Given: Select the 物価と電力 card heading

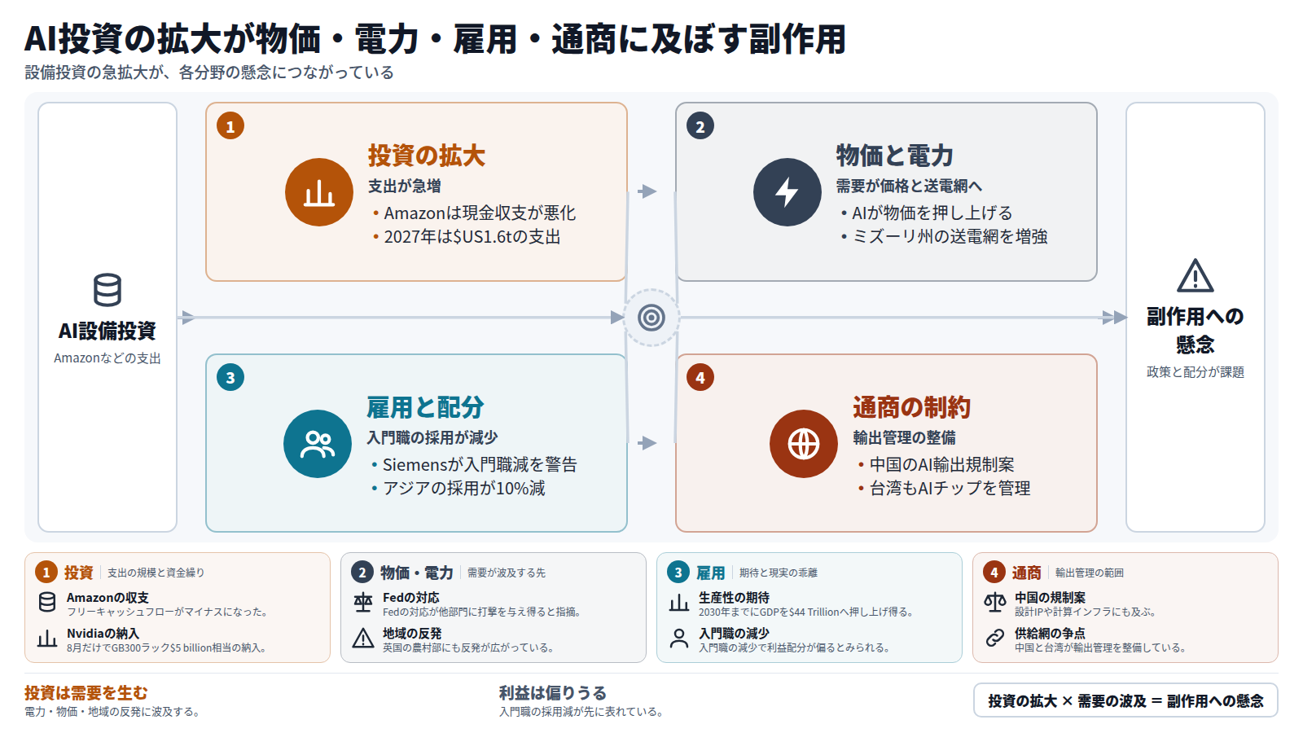Looking at the screenshot, I should coord(894,156).
